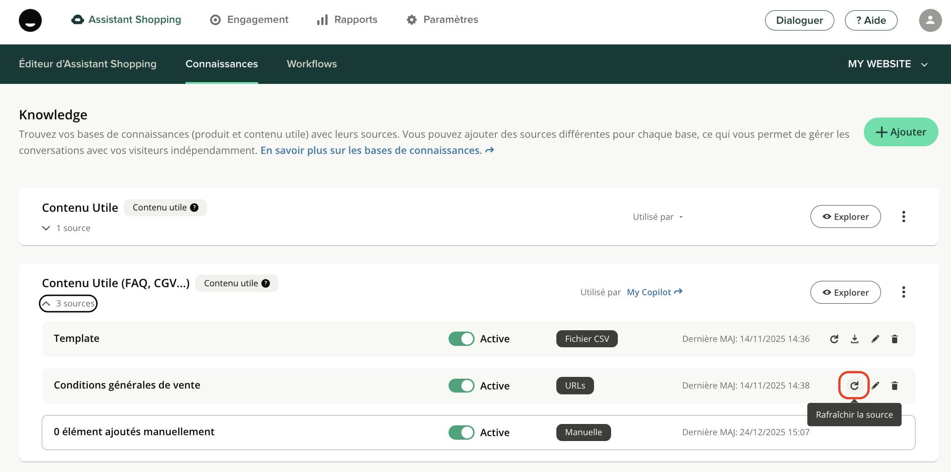Click the Ajouter button
Image resolution: width=951 pixels, height=472 pixels.
[x=901, y=132]
